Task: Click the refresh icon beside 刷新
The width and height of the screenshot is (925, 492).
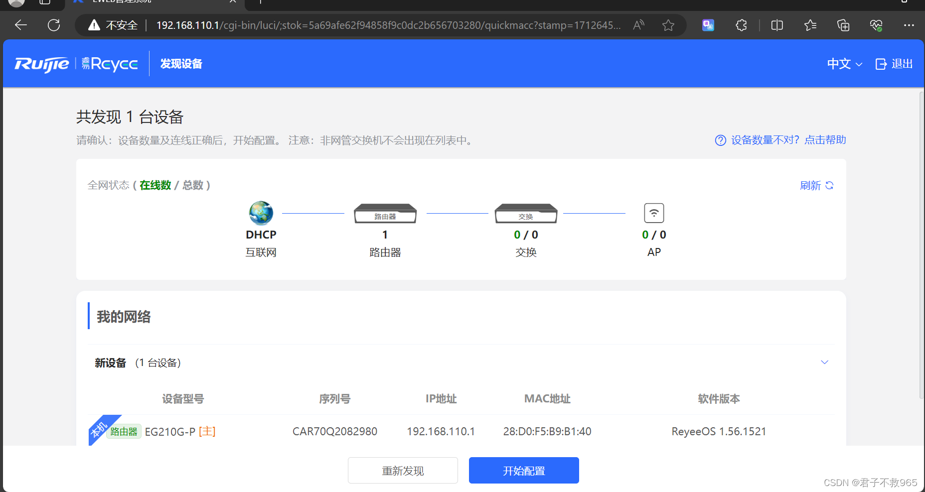Action: click(829, 185)
